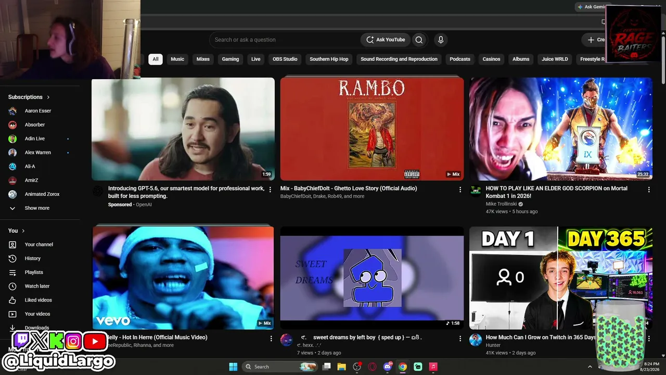The width and height of the screenshot is (666, 375).
Task: Start voice search with the microphone icon
Action: click(441, 40)
